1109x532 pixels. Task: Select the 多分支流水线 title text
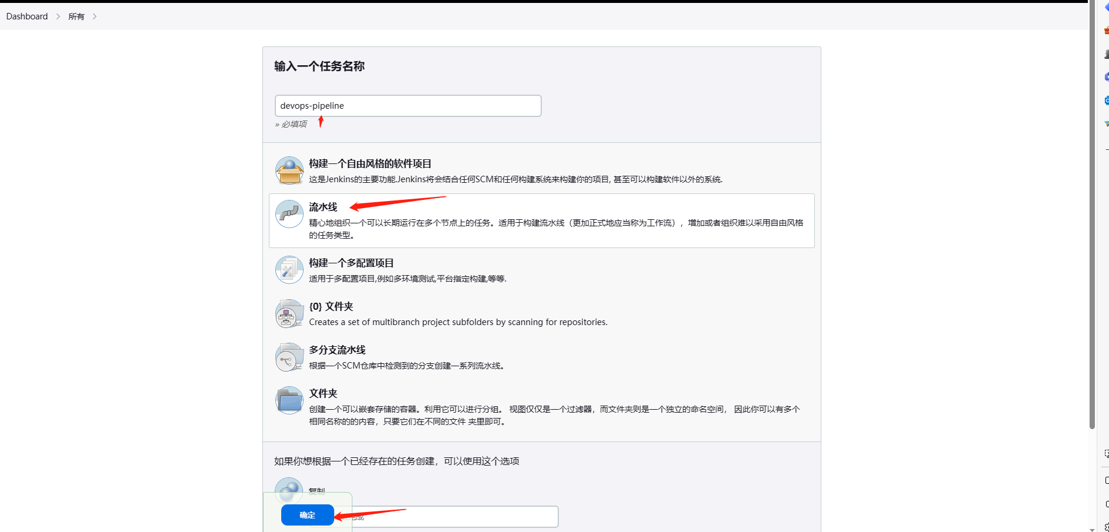point(337,350)
